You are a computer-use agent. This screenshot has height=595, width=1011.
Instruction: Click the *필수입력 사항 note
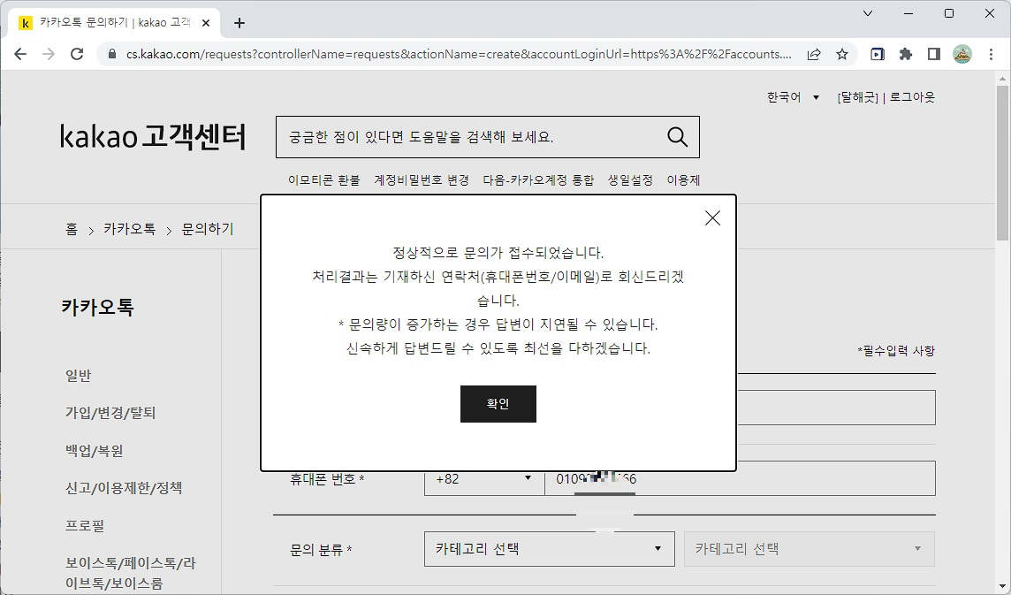[x=896, y=351]
